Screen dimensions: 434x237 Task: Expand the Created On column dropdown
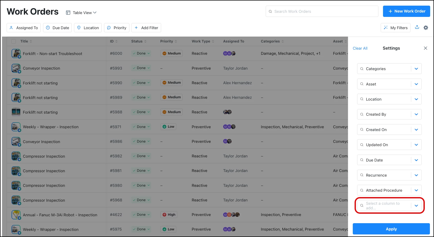tap(416, 130)
